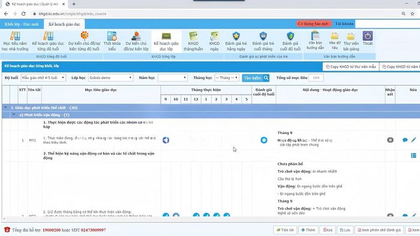
Task: Go back in browser
Action: [x=6, y=14]
